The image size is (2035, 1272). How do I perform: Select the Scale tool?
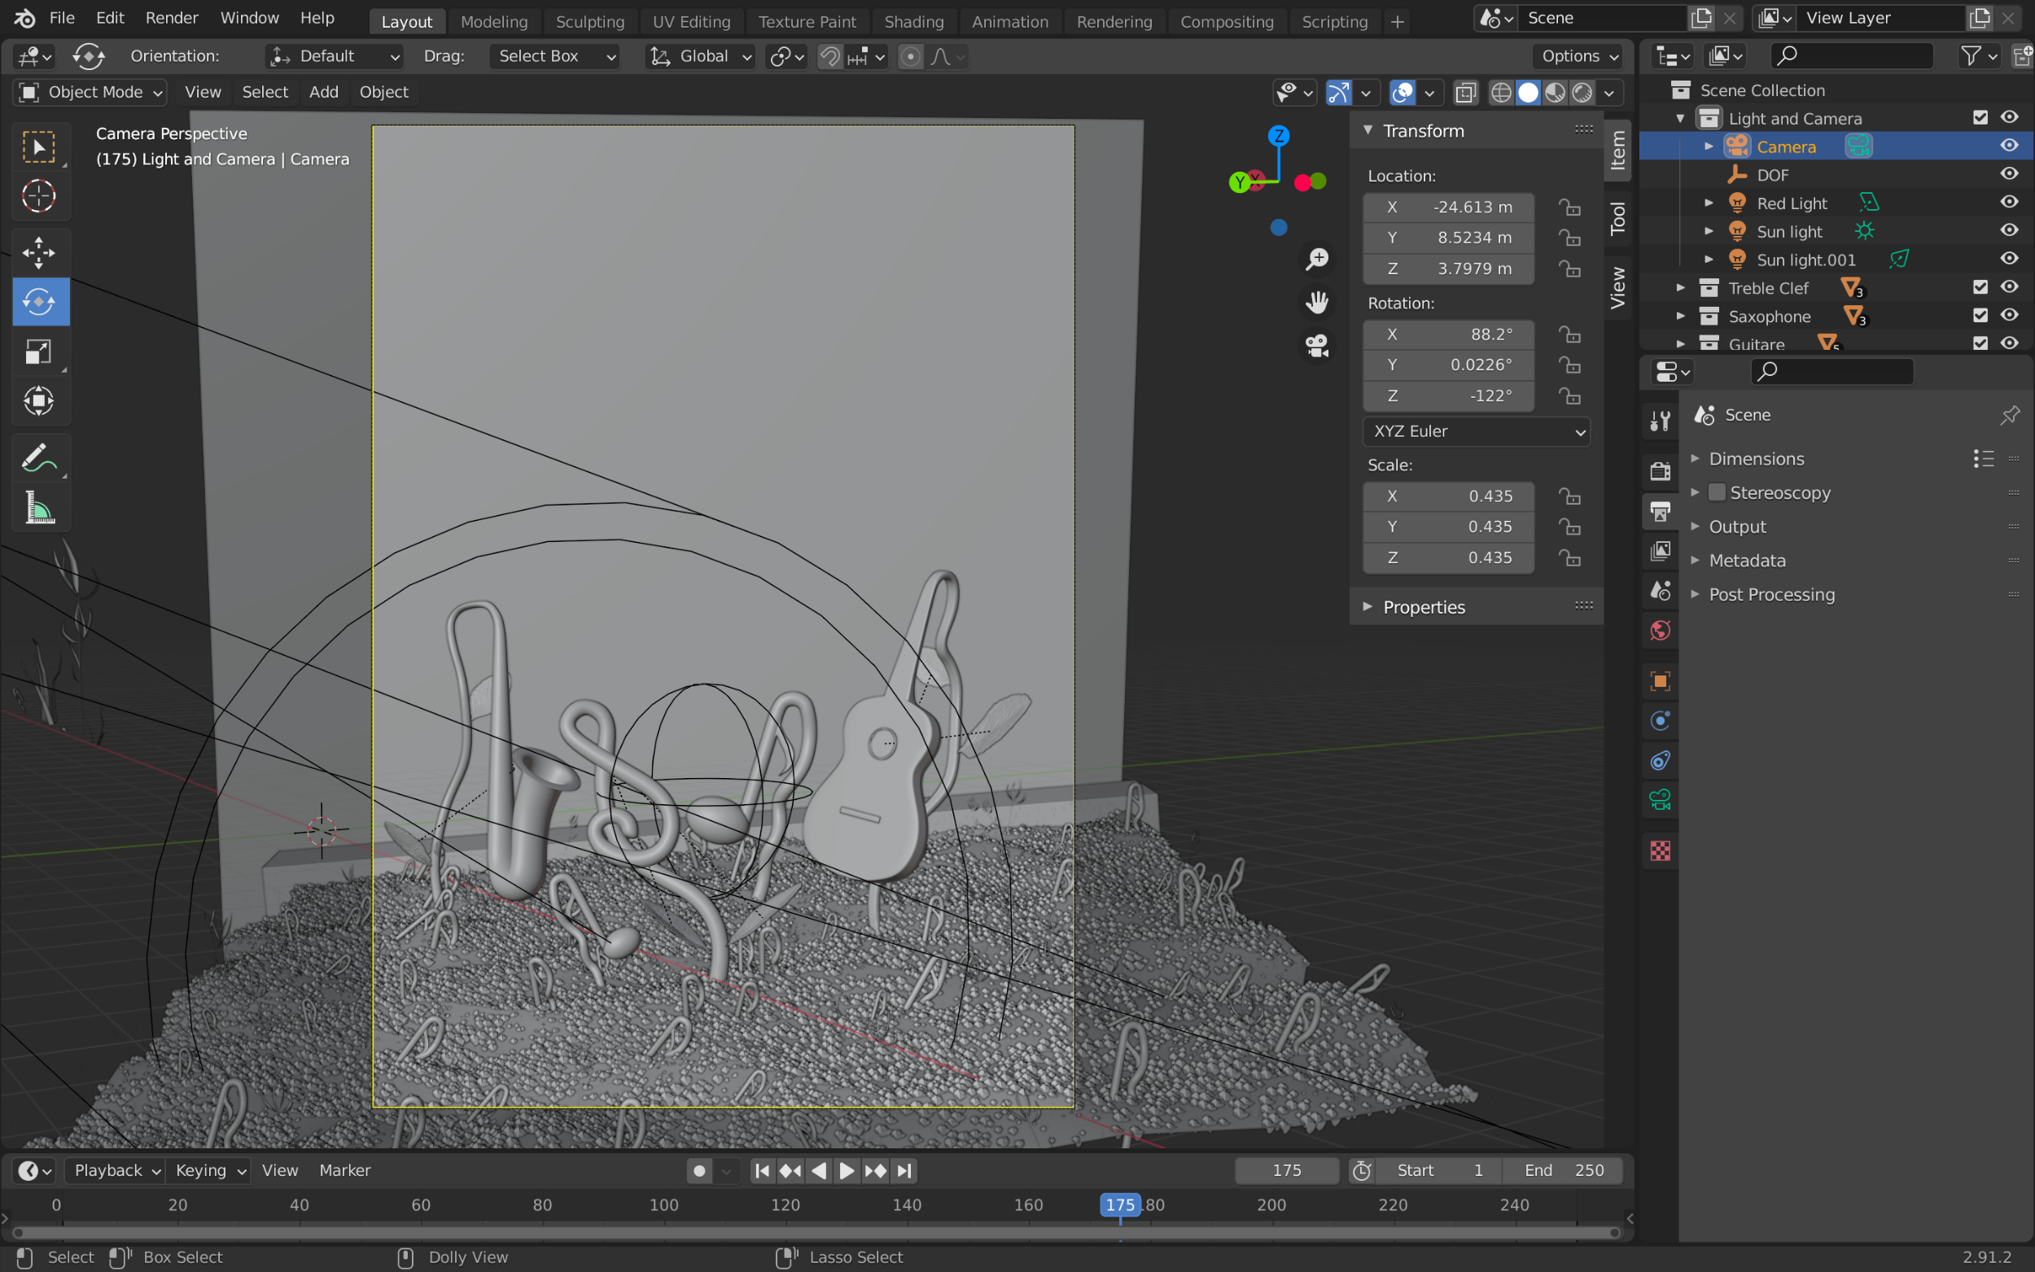point(39,352)
